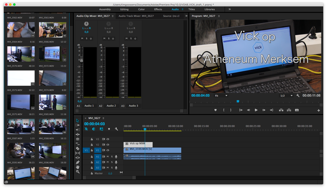327x189 pixels.
Task: Open the 1/2 playback resolution dropdown
Action: [x=286, y=96]
